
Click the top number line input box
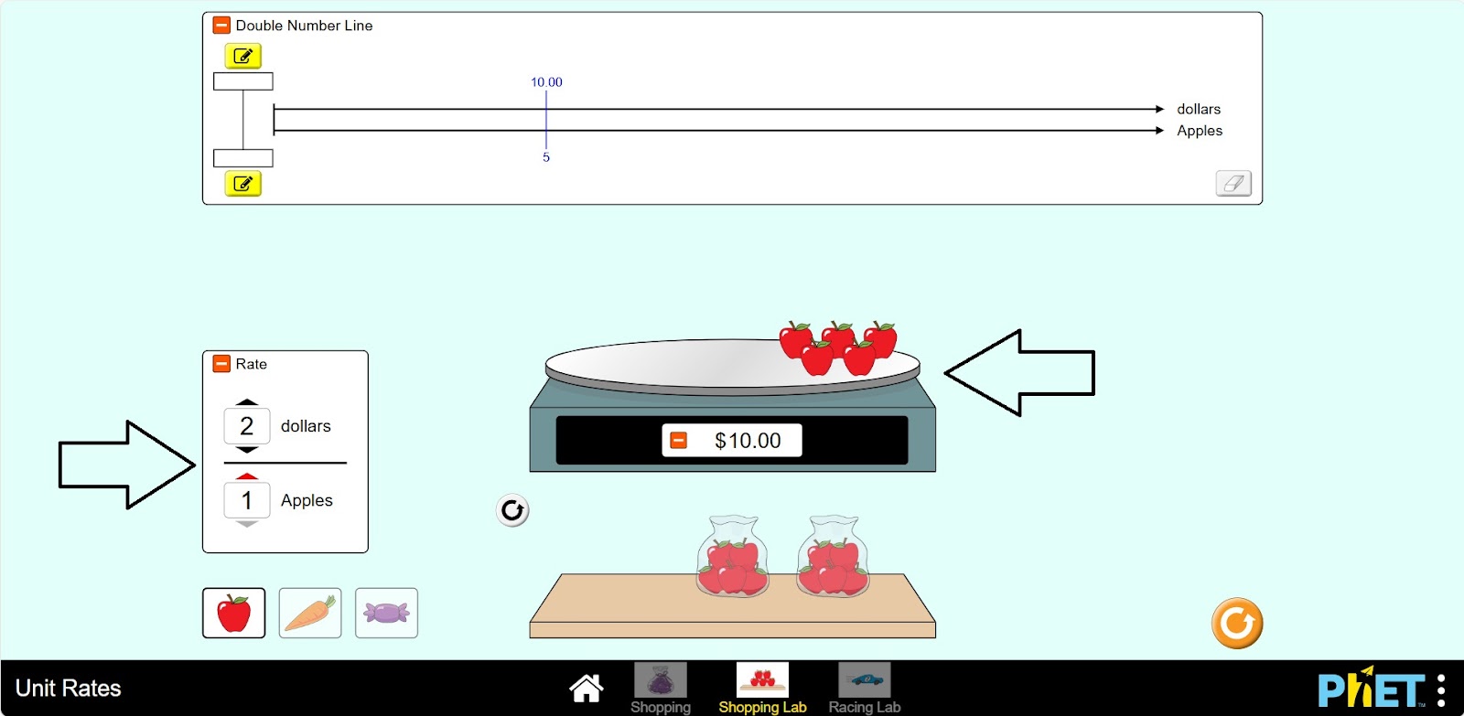point(243,81)
